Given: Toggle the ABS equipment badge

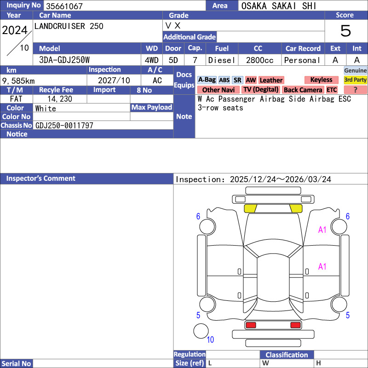Looking at the screenshot, I should click(x=224, y=80).
